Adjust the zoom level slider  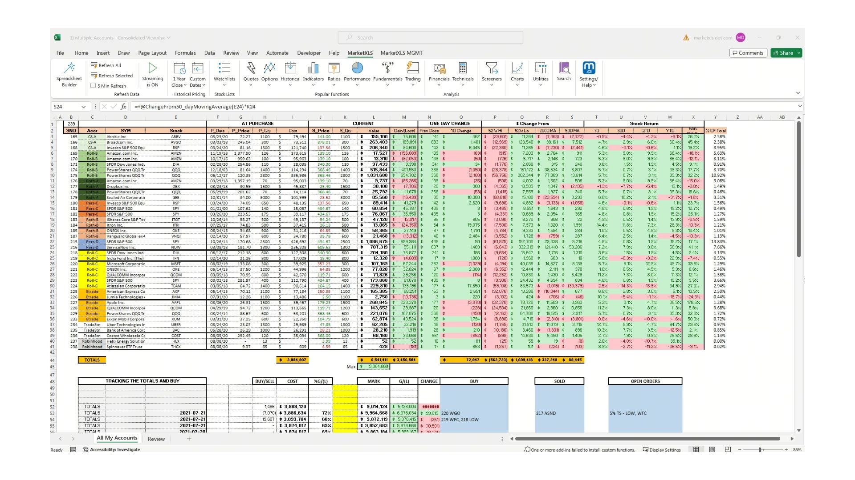coord(760,450)
